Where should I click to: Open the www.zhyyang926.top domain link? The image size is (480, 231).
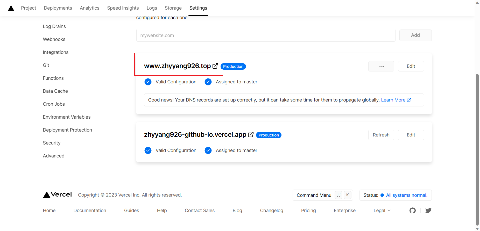point(178,66)
